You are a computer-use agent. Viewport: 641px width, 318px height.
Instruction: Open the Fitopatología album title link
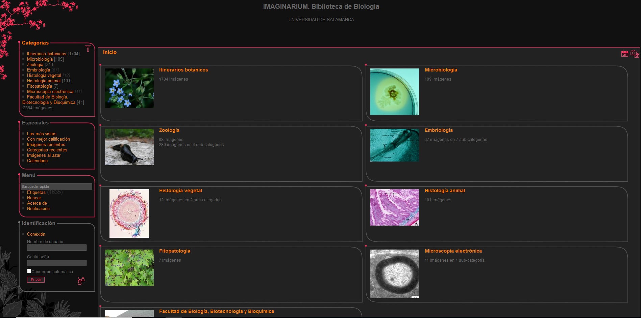click(x=174, y=251)
